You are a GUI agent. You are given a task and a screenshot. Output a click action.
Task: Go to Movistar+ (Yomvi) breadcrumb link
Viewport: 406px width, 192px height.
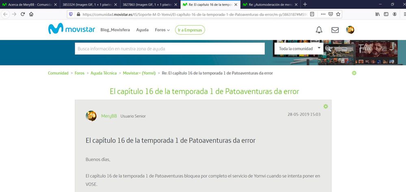(139, 73)
